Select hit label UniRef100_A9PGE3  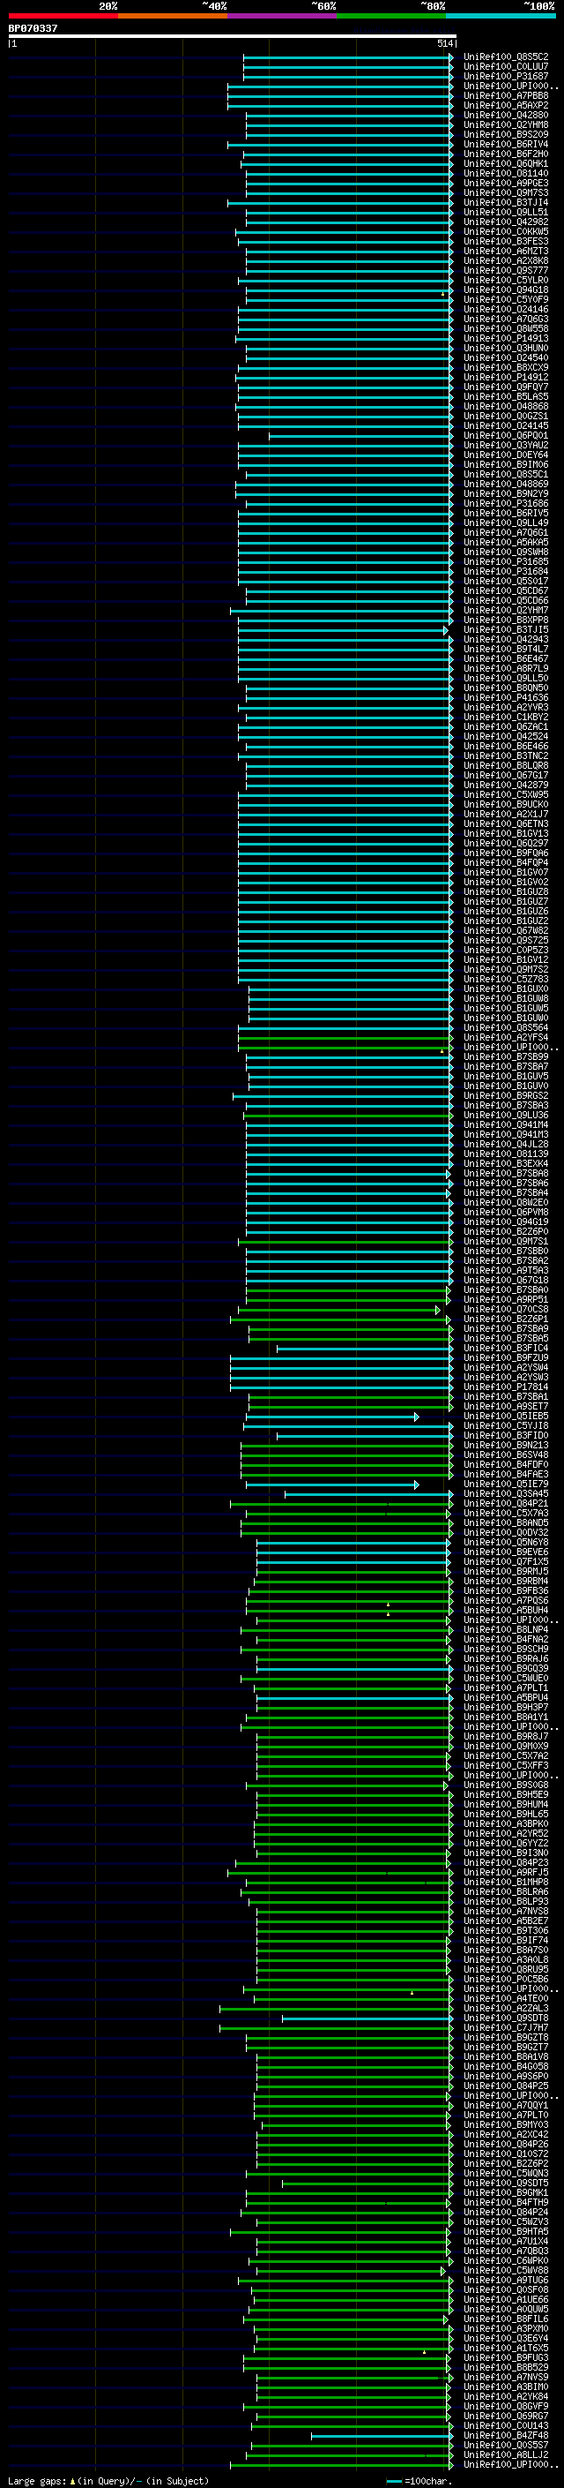coord(506,183)
